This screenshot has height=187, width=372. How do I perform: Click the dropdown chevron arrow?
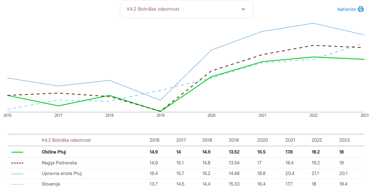click(243, 9)
